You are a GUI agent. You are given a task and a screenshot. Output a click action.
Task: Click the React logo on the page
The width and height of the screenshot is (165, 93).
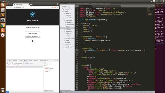(32, 14)
